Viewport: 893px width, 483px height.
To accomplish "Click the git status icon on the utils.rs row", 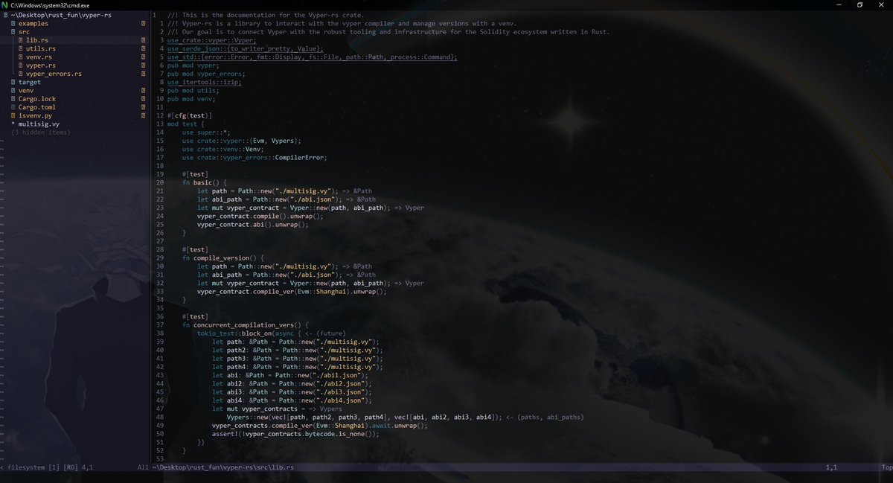I will tap(144, 48).
